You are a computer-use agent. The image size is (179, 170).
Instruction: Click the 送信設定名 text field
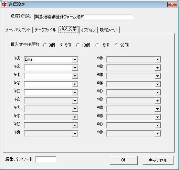coord(84,17)
